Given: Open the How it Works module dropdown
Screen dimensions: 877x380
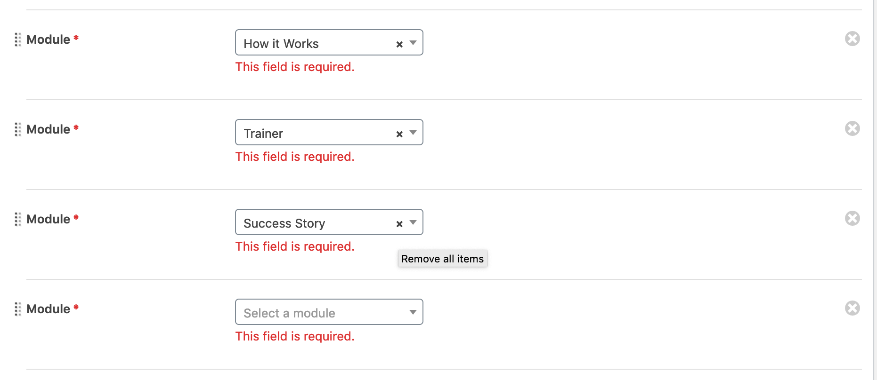Looking at the screenshot, I should (413, 43).
